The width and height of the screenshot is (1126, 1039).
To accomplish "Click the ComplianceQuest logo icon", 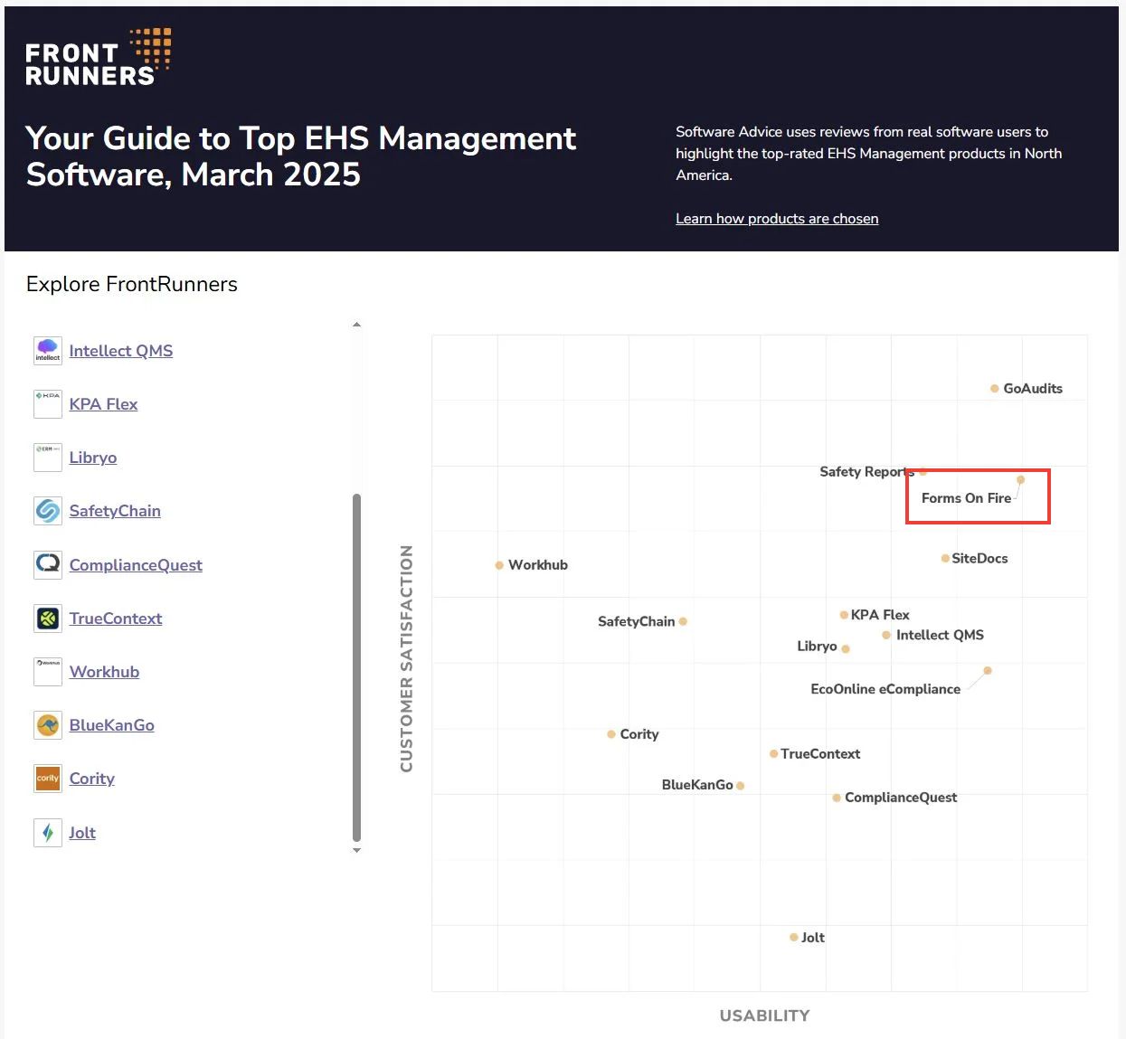I will 48,565.
